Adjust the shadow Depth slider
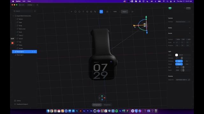 [183, 70]
